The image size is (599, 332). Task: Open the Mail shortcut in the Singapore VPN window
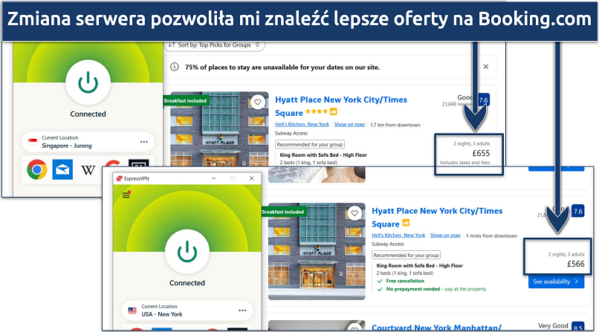tap(63, 170)
